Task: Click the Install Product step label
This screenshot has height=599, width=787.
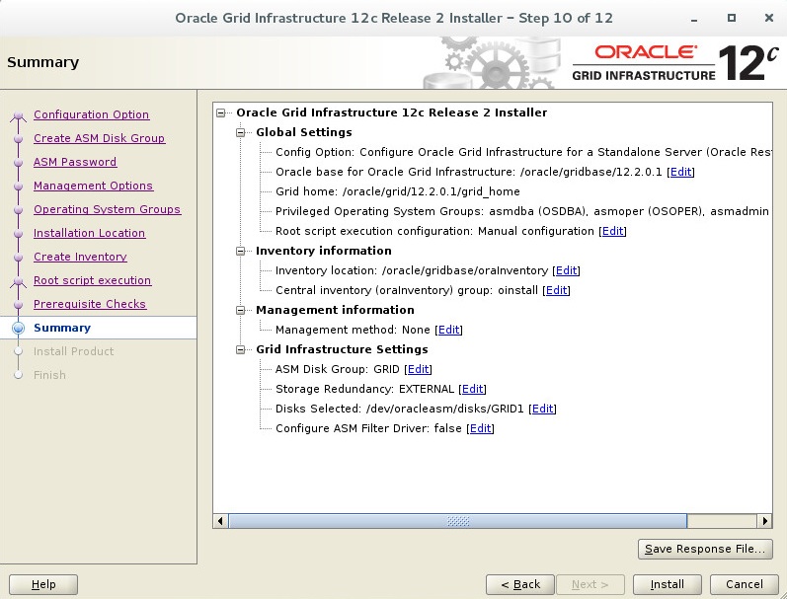Action: click(74, 351)
